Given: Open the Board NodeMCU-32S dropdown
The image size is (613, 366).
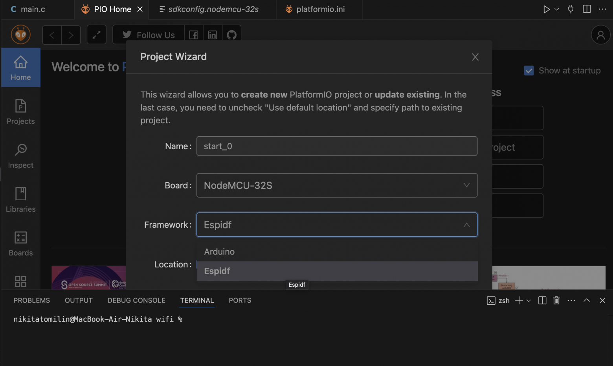Looking at the screenshot, I should pos(337,185).
